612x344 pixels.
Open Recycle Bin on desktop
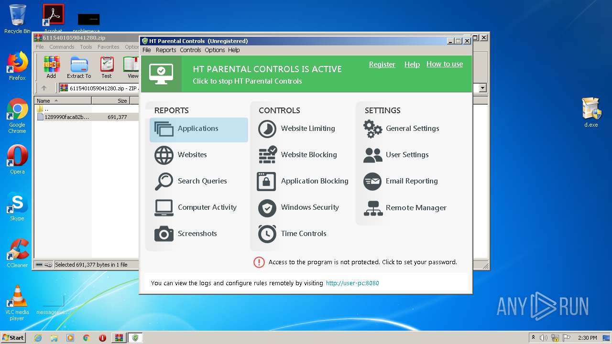pos(17,19)
